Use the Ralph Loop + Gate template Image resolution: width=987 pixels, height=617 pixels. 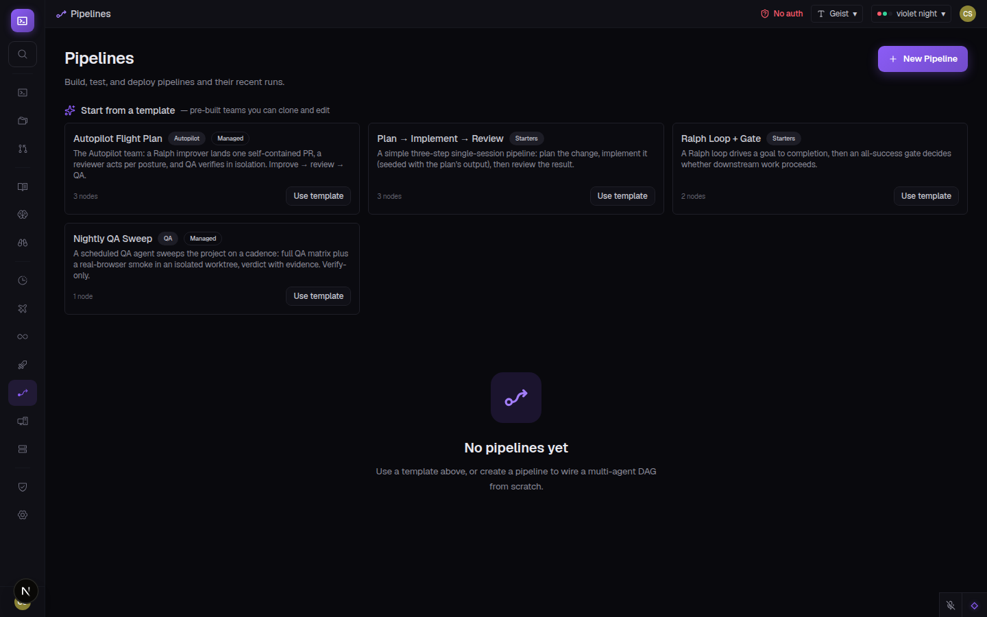click(x=926, y=196)
